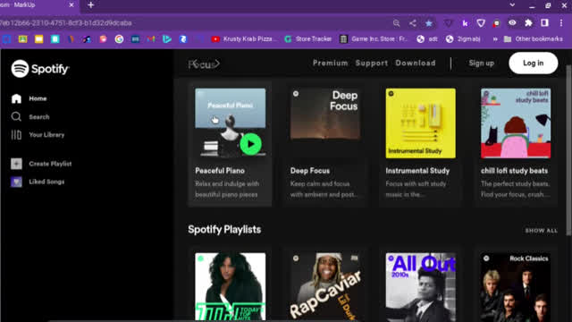Click the browser zoom magnifier icon

click(397, 23)
